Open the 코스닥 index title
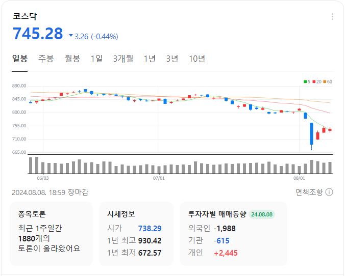 click(25, 16)
